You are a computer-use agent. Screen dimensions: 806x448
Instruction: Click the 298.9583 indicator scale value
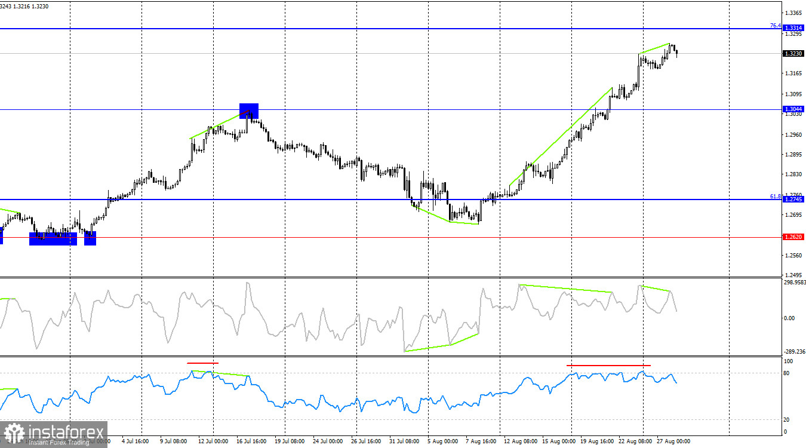point(793,283)
